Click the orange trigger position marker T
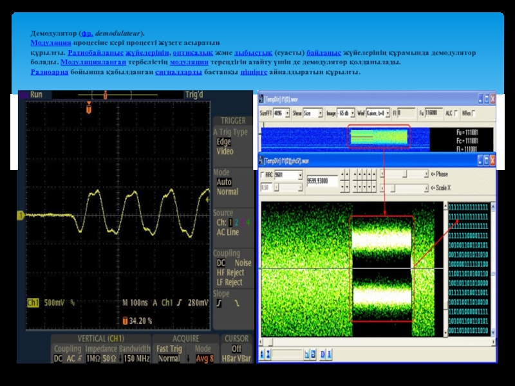This screenshot has height=386, width=515. [x=89, y=110]
